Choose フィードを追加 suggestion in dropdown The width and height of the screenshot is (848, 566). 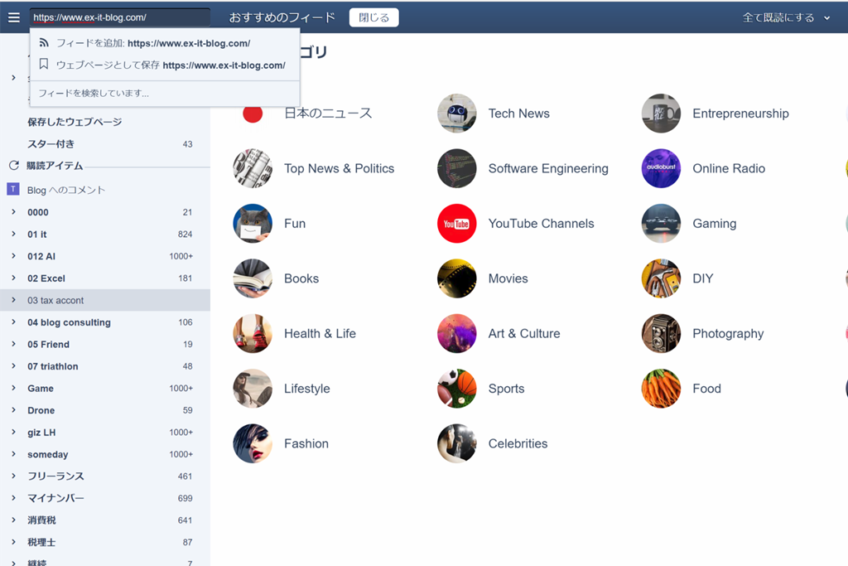152,43
